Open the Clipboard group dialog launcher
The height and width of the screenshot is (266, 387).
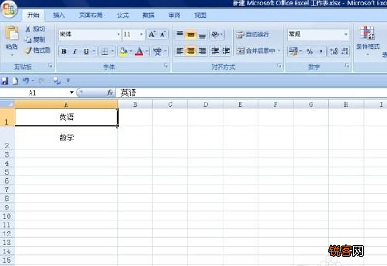pos(50,66)
